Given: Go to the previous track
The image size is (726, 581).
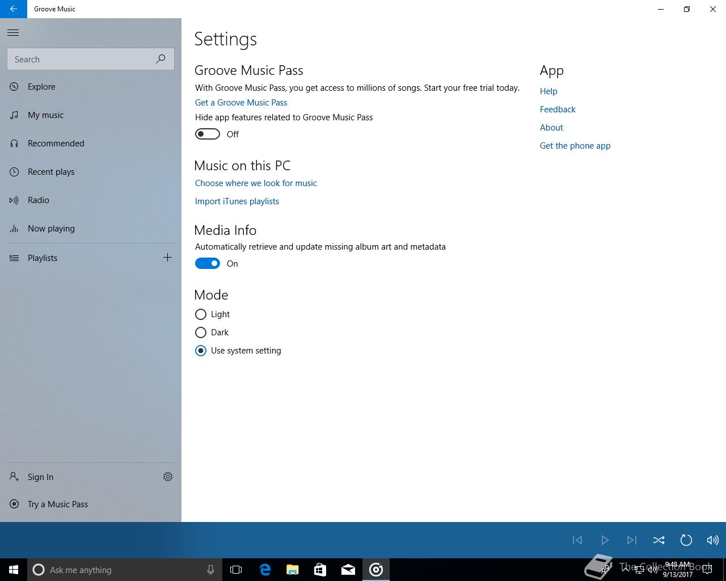Looking at the screenshot, I should (x=577, y=540).
